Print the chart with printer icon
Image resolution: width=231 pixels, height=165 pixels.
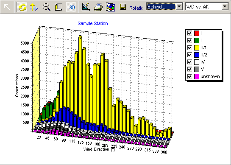98,7
